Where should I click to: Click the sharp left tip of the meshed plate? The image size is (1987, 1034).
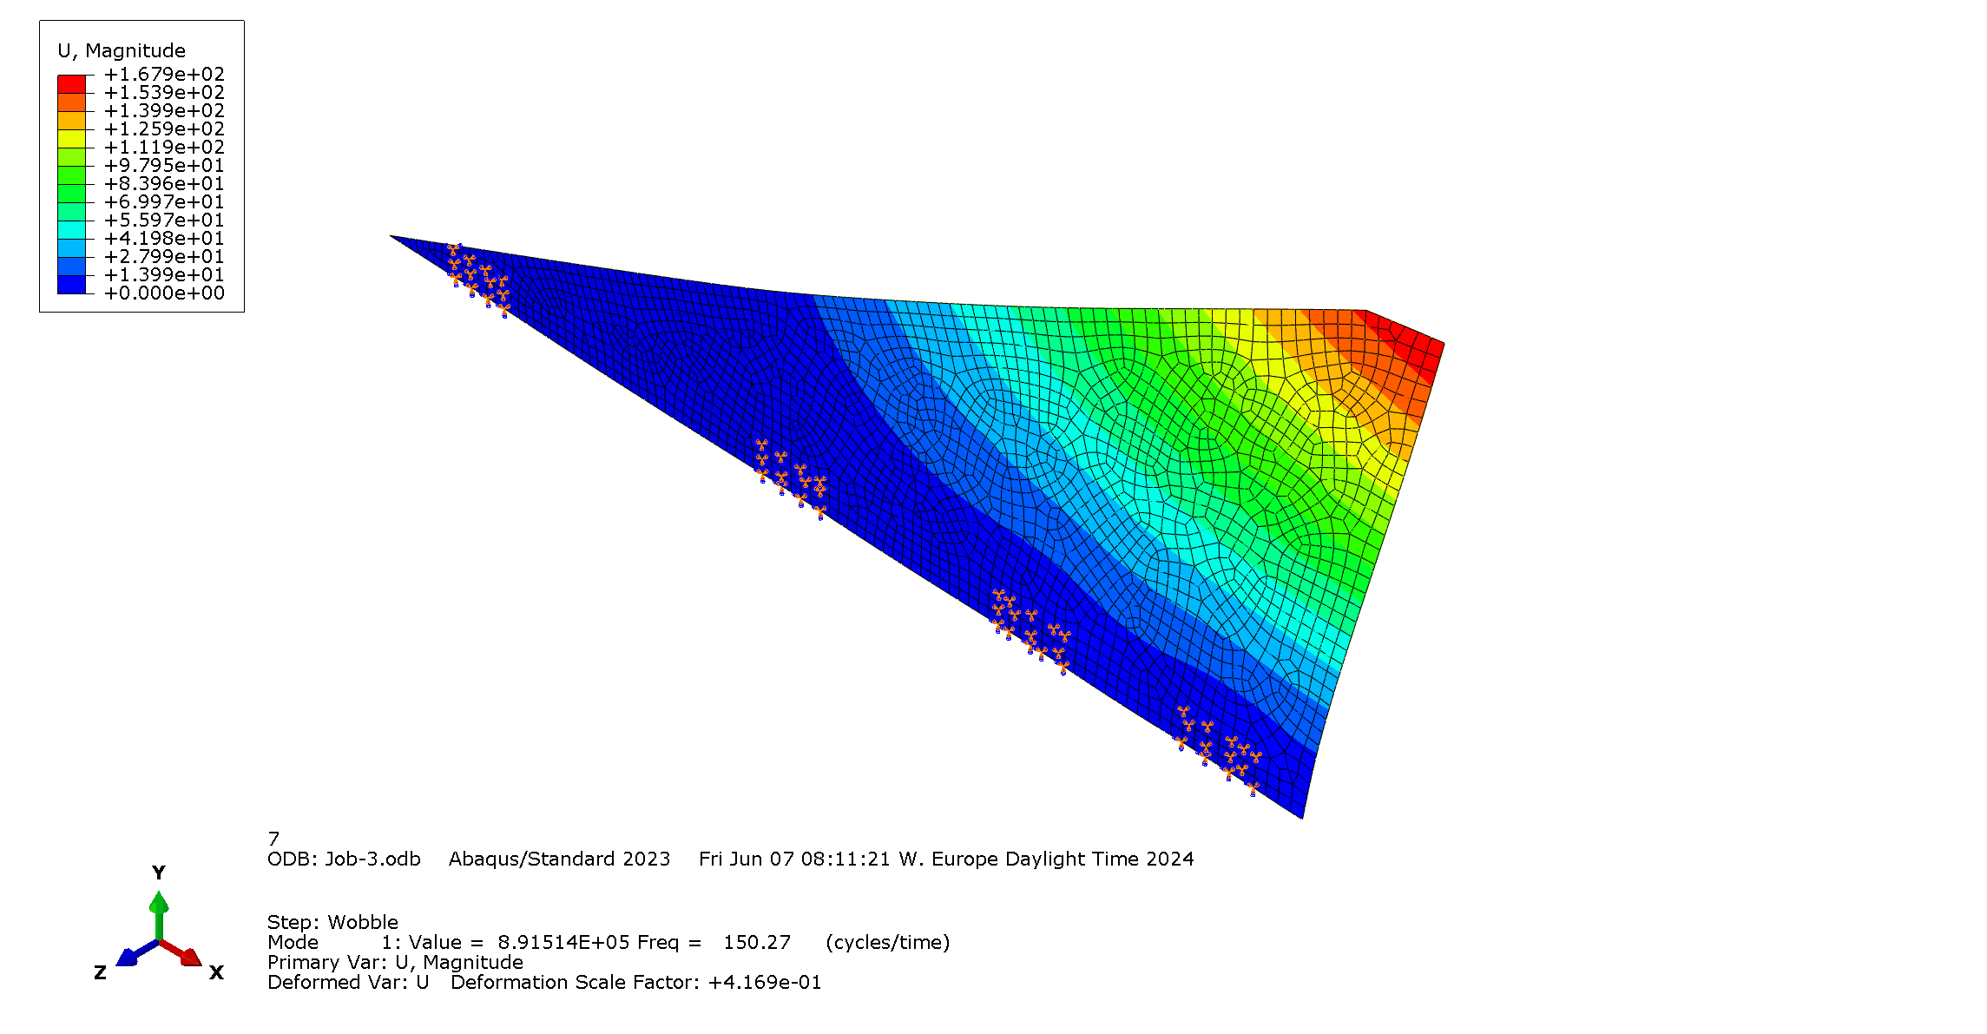coord(392,236)
